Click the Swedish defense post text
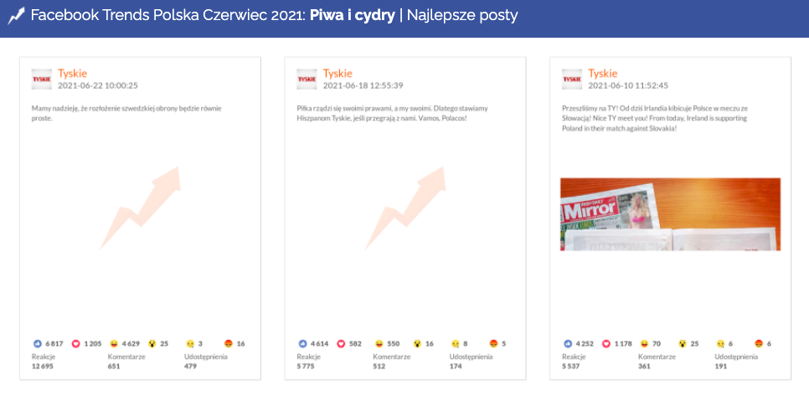 (131, 113)
